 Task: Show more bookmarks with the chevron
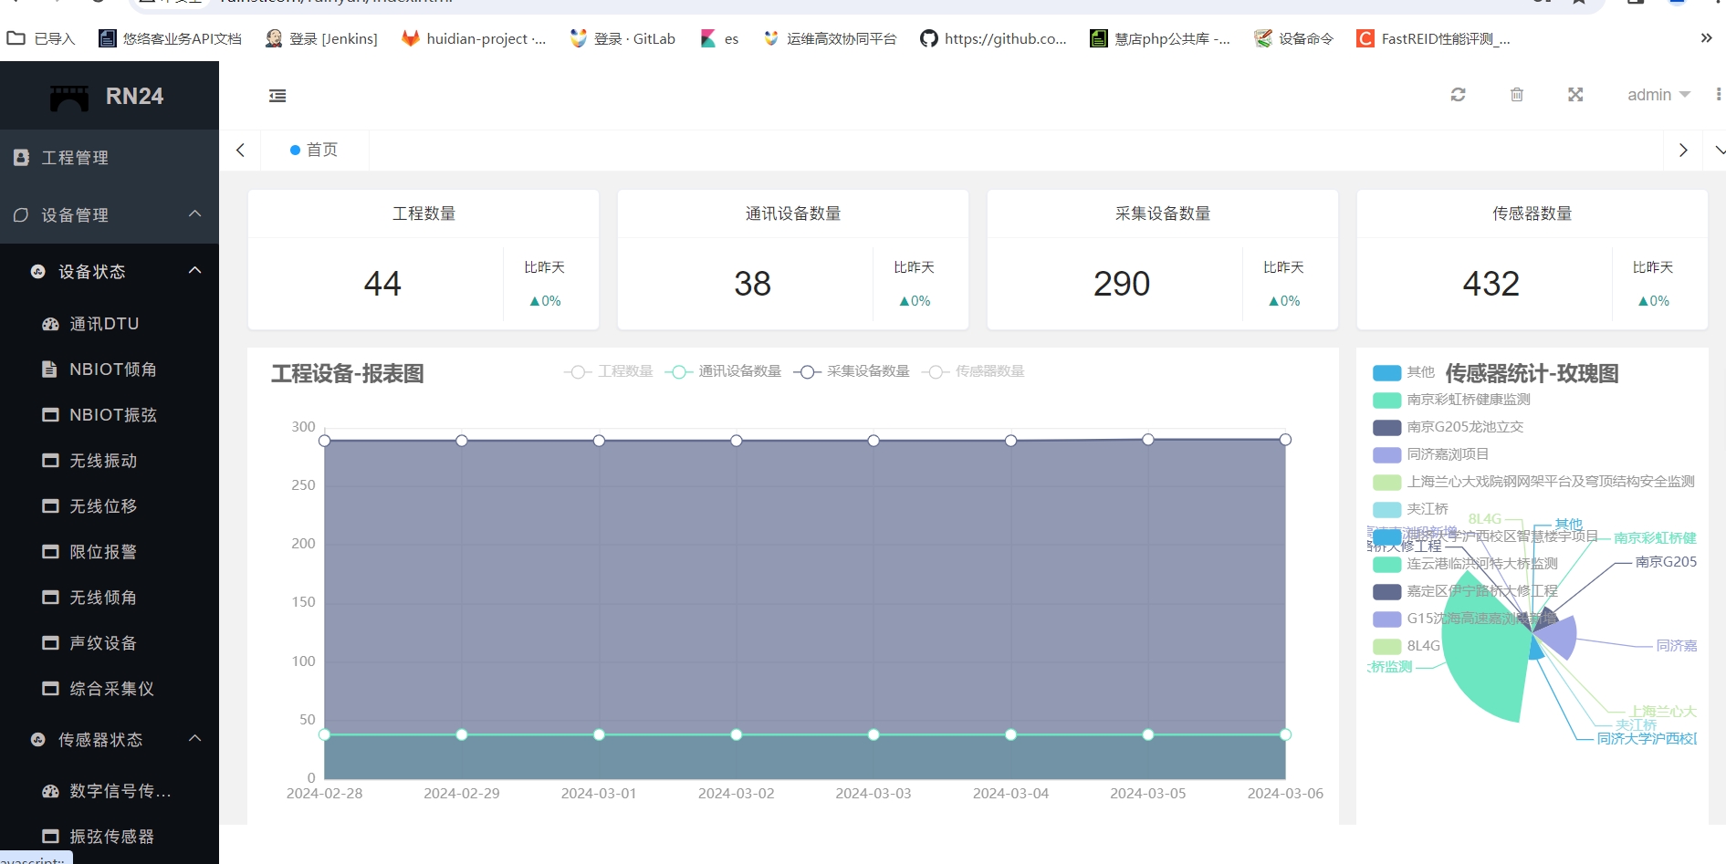[x=1706, y=38]
